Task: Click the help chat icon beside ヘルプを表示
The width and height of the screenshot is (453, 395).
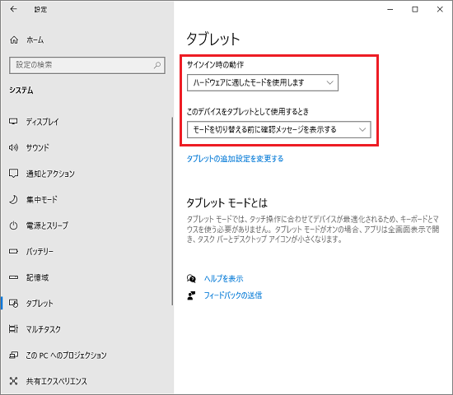Action: click(191, 279)
